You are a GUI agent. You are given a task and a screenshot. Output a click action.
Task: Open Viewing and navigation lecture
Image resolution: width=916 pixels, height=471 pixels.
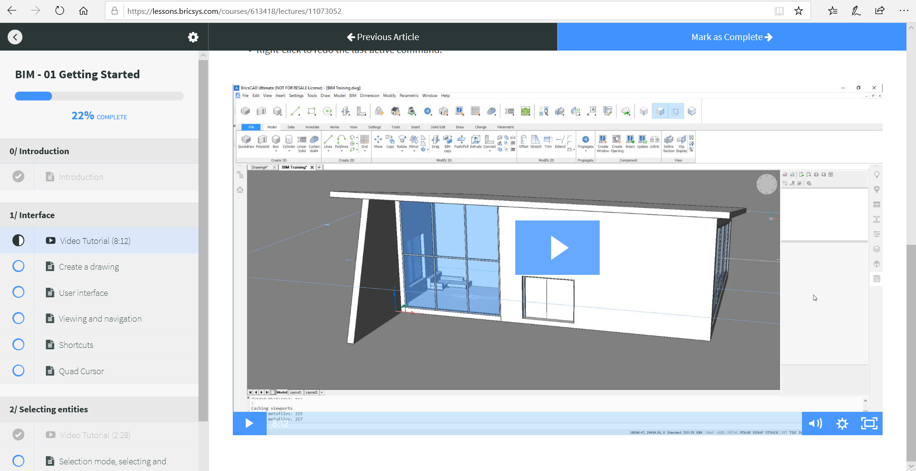[x=100, y=319]
